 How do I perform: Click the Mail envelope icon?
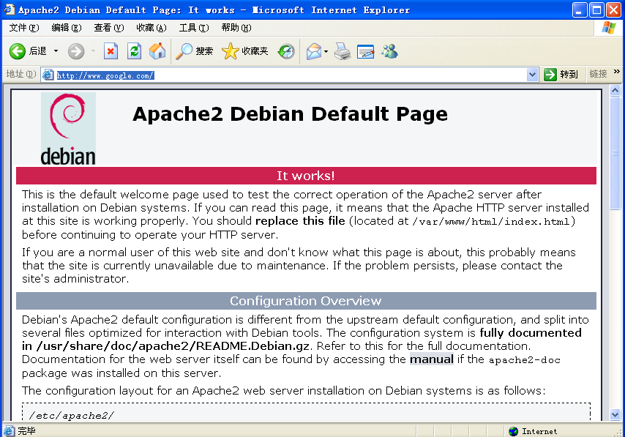314,51
